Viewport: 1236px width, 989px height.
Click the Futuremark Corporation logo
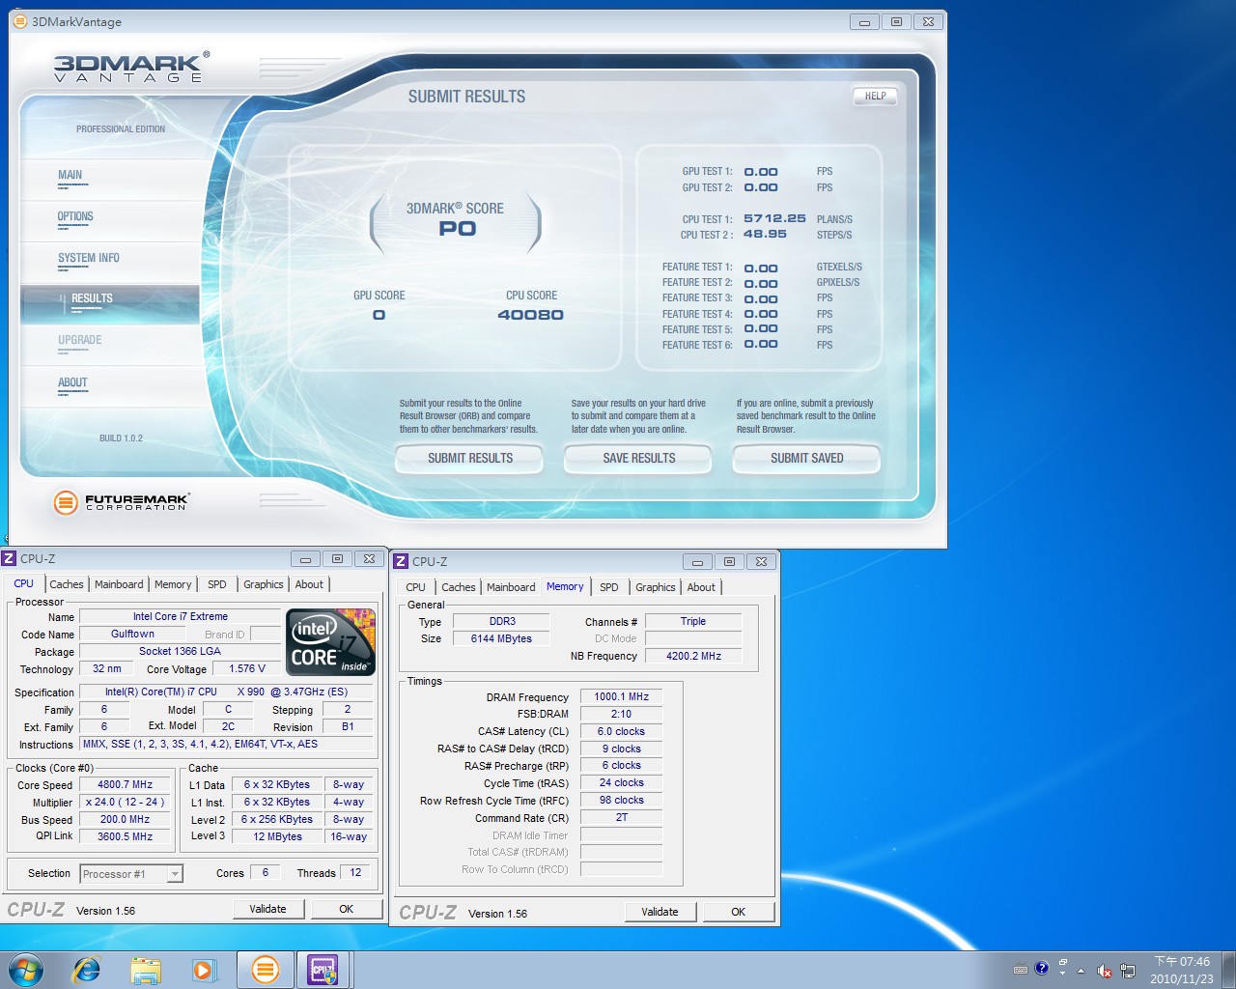[122, 501]
